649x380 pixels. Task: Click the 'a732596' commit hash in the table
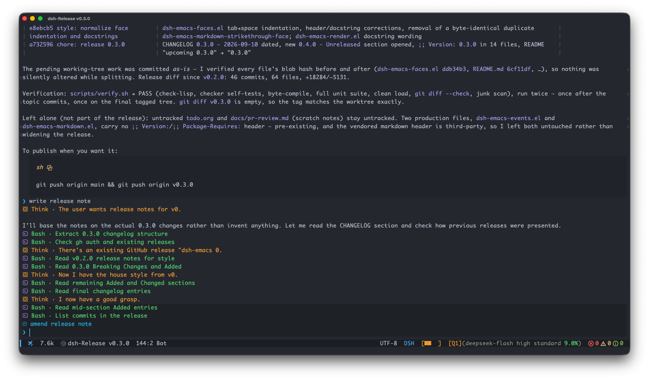click(41, 44)
